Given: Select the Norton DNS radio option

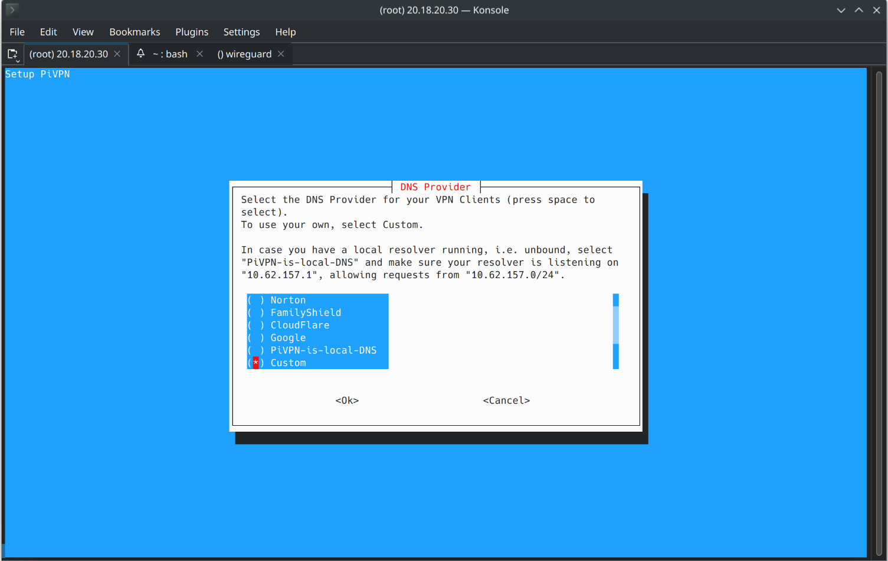Looking at the screenshot, I should click(317, 300).
